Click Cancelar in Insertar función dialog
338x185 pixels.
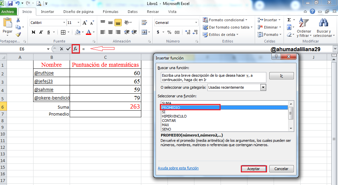(x=281, y=169)
